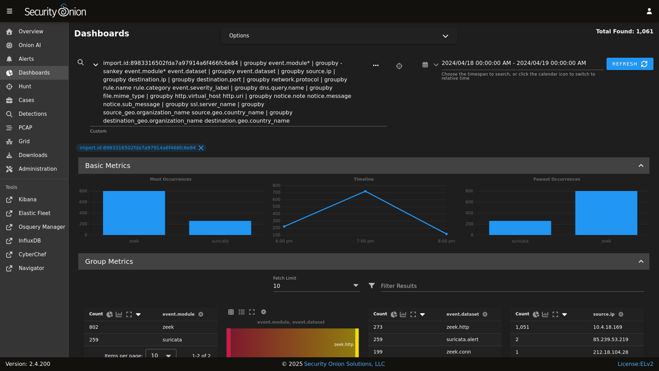The height and width of the screenshot is (371, 659).
Task: Close the Sankey diagram panel
Action: pos(264,312)
